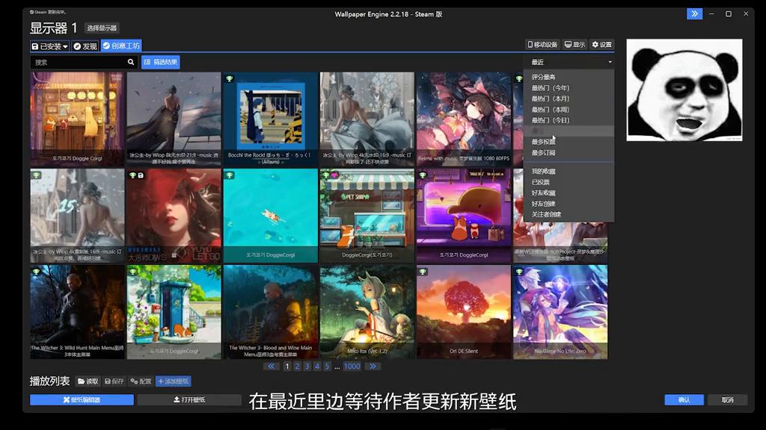Select the No Game No Life: Zero wallpaper
Screen dimensions: 766x430
[560, 312]
